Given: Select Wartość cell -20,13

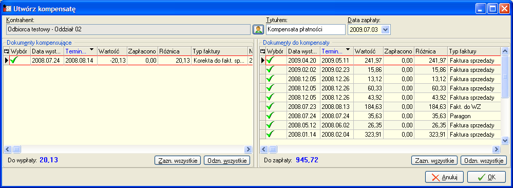Looking at the screenshot, I should coord(112,61).
